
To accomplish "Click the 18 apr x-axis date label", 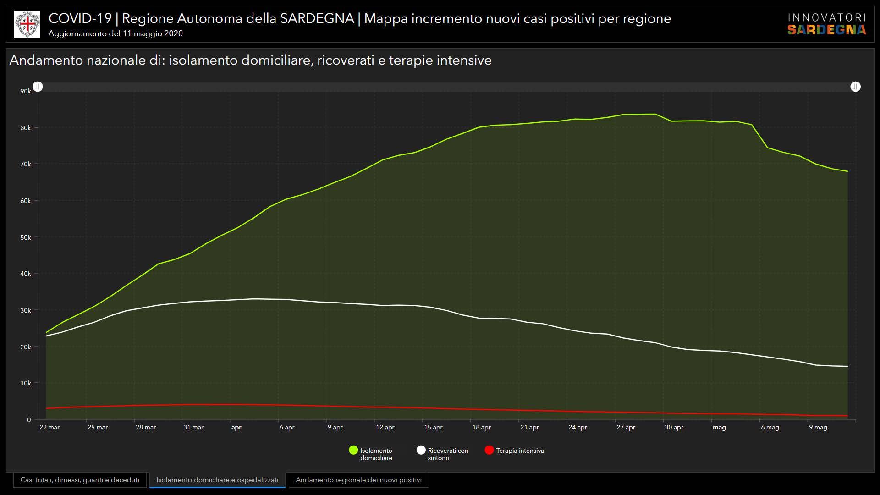I will (x=481, y=427).
